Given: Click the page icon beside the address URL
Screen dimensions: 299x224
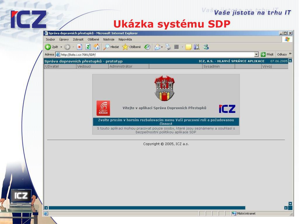Looking at the screenshot, I should coord(58,55).
